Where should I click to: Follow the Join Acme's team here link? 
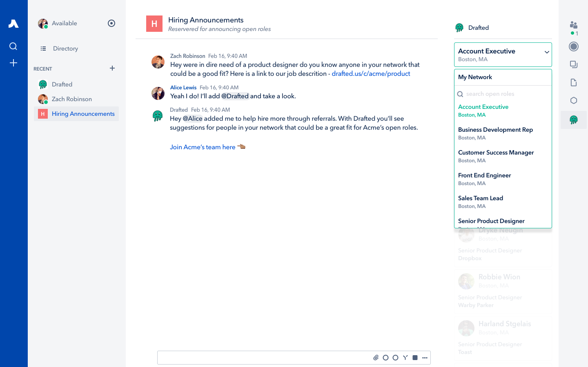(x=203, y=147)
